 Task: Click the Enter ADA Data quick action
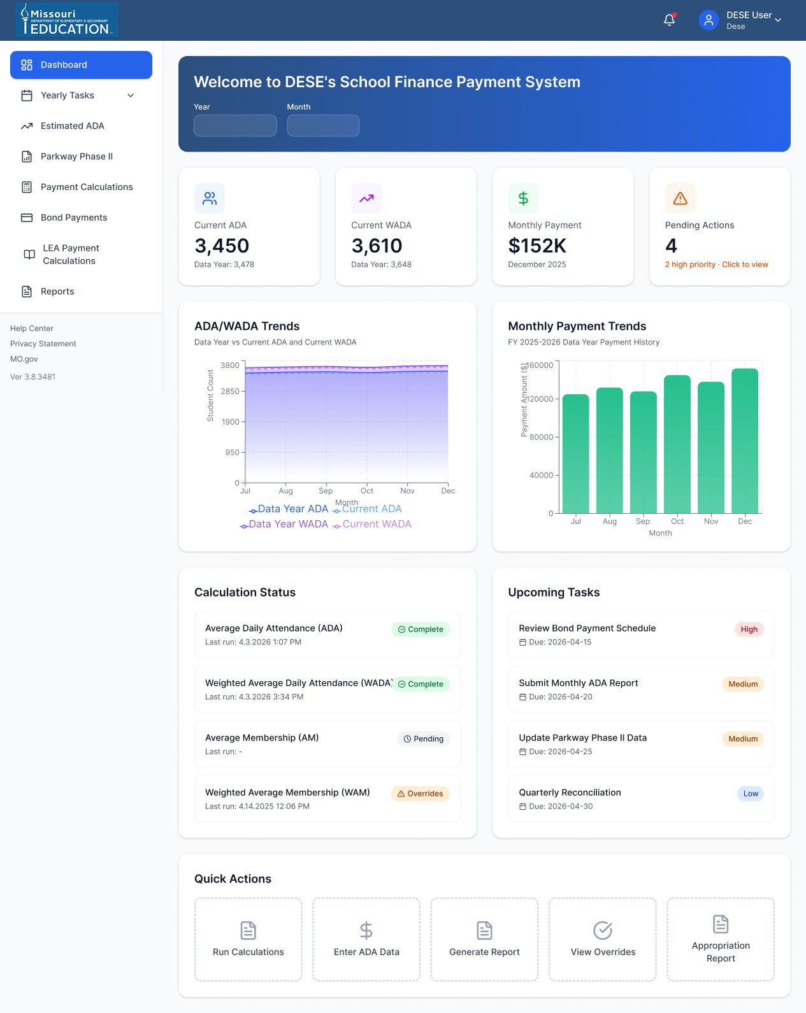366,940
